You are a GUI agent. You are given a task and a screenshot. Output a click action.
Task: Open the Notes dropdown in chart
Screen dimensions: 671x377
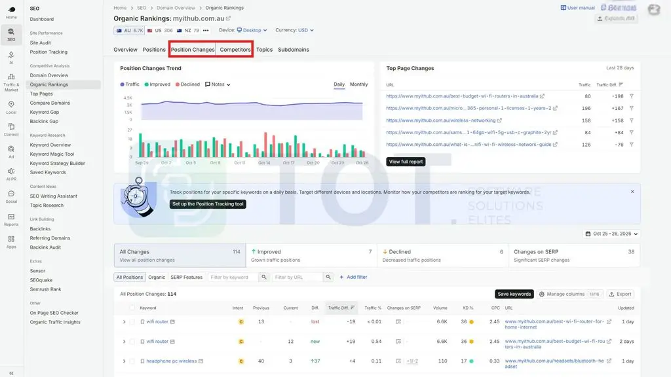pos(218,84)
